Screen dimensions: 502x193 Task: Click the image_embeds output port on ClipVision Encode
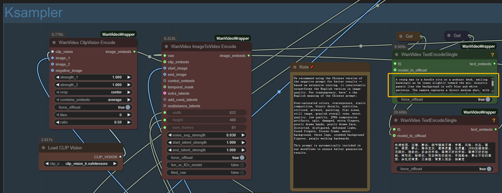[x=134, y=52]
